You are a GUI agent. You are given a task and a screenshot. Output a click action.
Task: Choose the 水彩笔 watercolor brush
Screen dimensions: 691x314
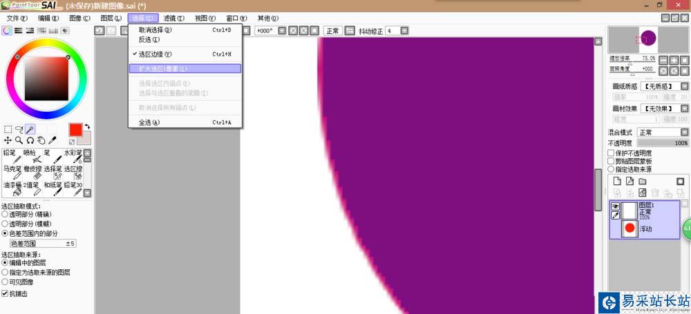pos(73,157)
